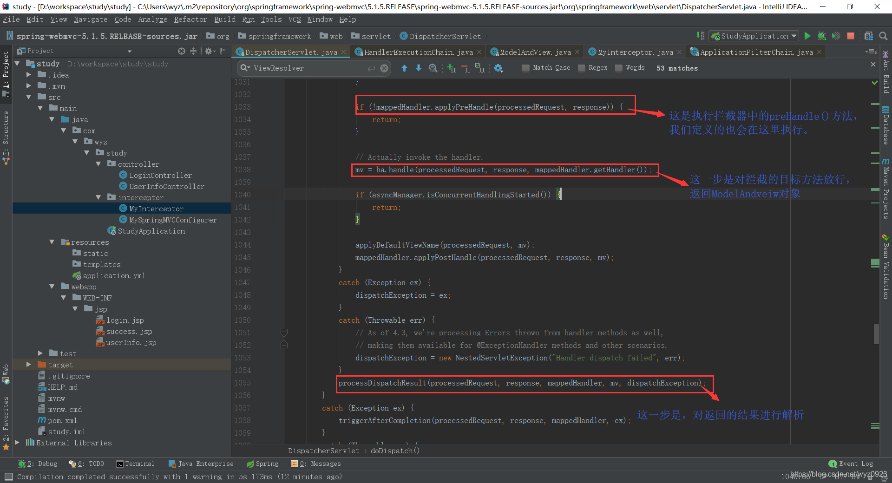Open login.jsp in project tree
Image resolution: width=892 pixels, height=483 pixels.
pyautogui.click(x=125, y=320)
